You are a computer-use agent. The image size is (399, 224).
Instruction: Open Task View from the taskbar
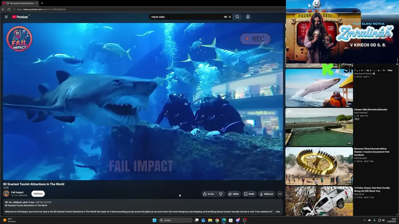(196, 220)
